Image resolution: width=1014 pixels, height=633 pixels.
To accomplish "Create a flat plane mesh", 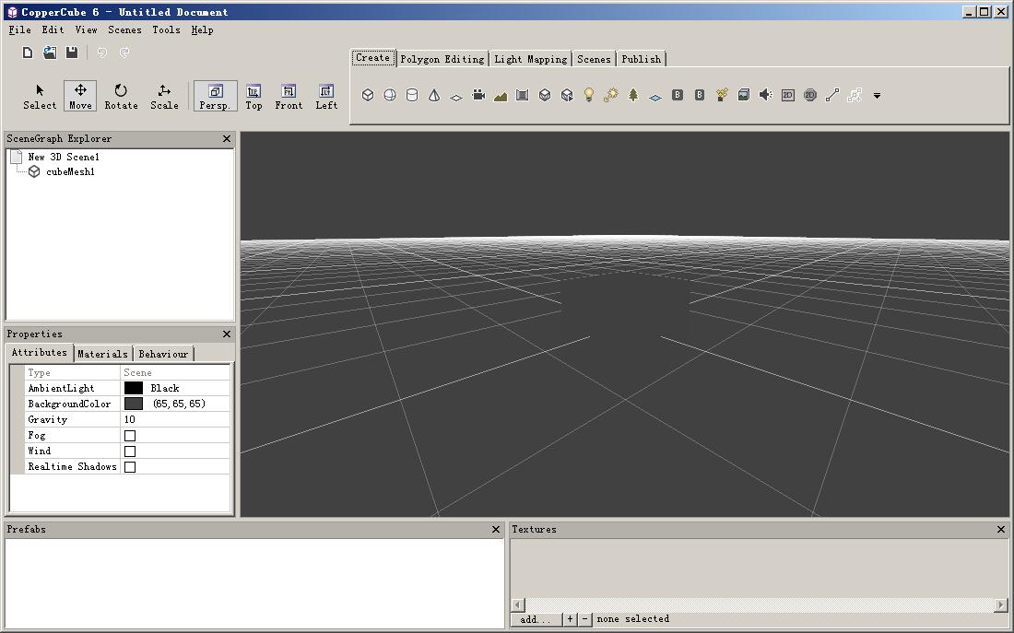I will tap(456, 97).
